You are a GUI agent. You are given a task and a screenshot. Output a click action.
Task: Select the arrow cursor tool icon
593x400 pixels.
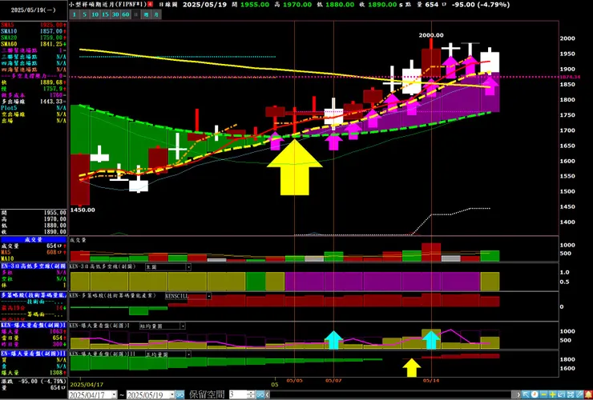pos(526,394)
